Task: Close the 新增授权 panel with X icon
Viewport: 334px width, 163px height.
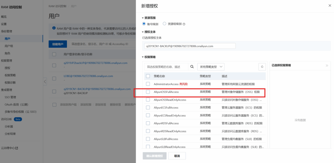Action: [328, 6]
